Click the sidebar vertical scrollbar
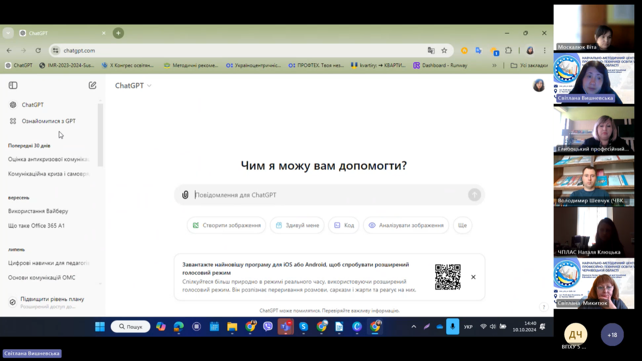The height and width of the screenshot is (361, 642). [x=100, y=136]
